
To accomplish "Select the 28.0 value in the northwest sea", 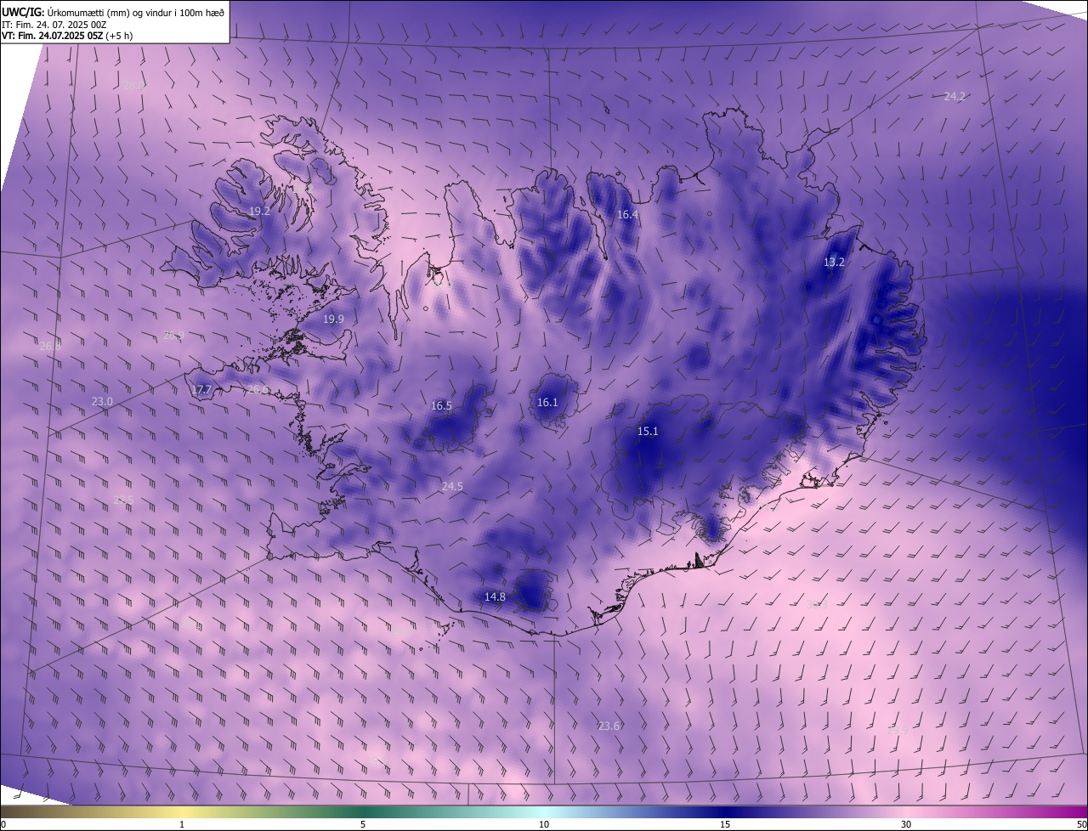I will pos(133,86).
